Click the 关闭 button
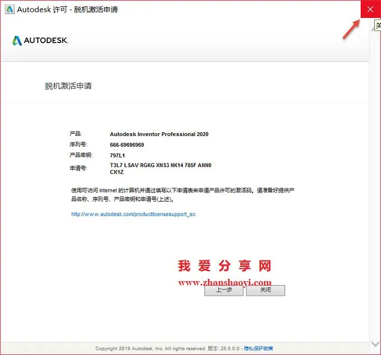 point(266,290)
